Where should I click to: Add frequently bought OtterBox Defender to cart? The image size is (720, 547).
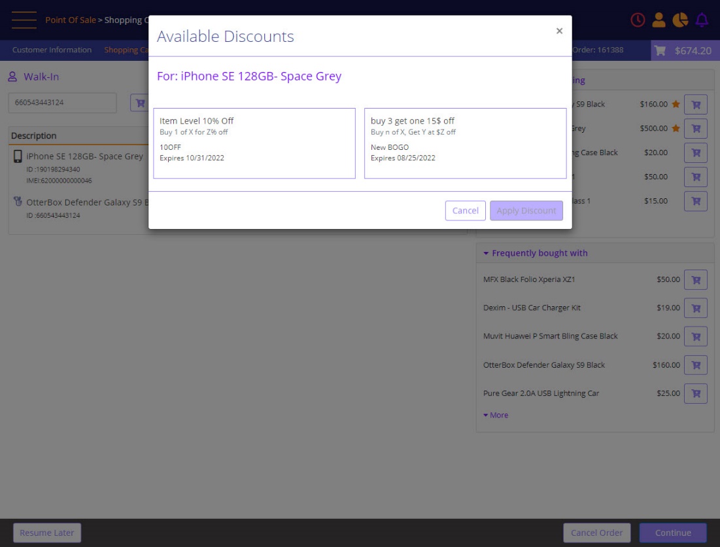[x=696, y=365]
